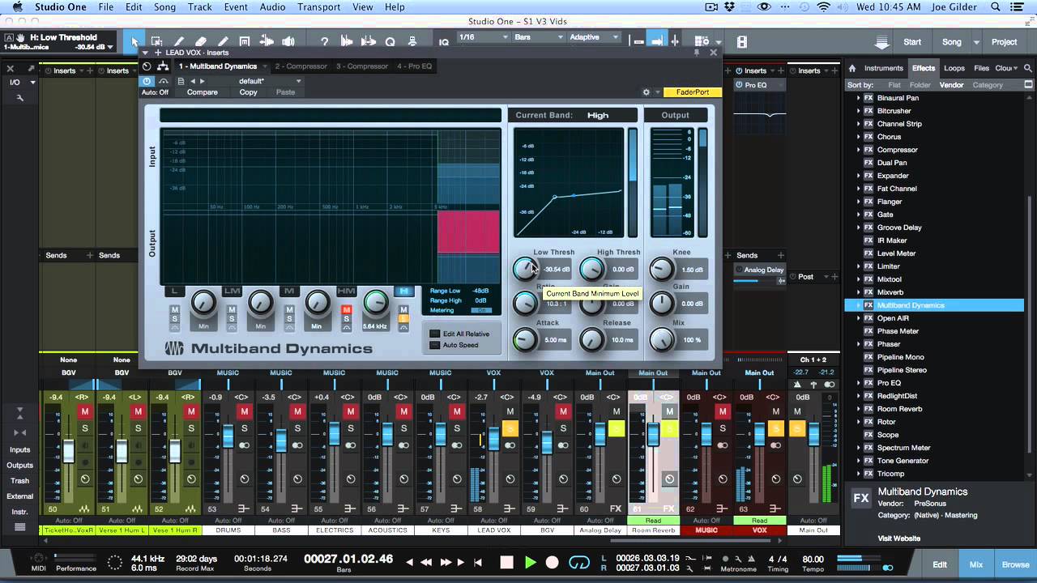Viewport: 1037px width, 583px height.
Task: Click the Rewind button in transport
Action: click(x=427, y=562)
